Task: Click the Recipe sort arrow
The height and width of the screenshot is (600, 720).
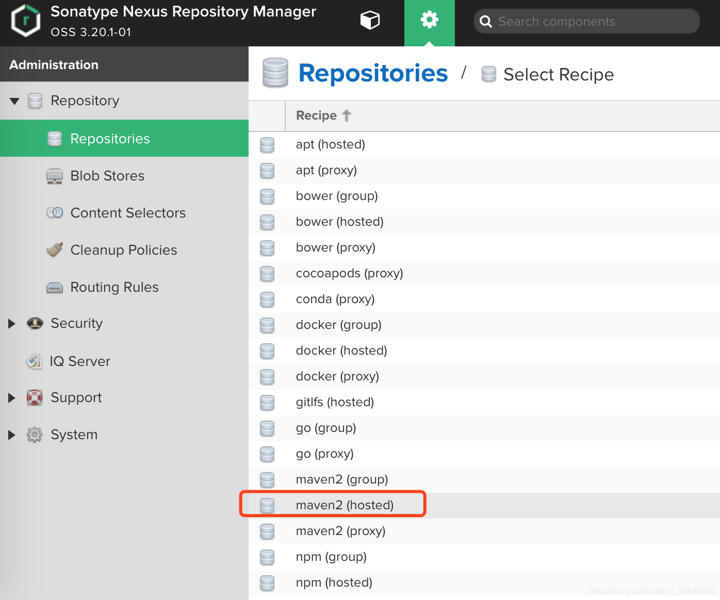Action: (x=347, y=115)
